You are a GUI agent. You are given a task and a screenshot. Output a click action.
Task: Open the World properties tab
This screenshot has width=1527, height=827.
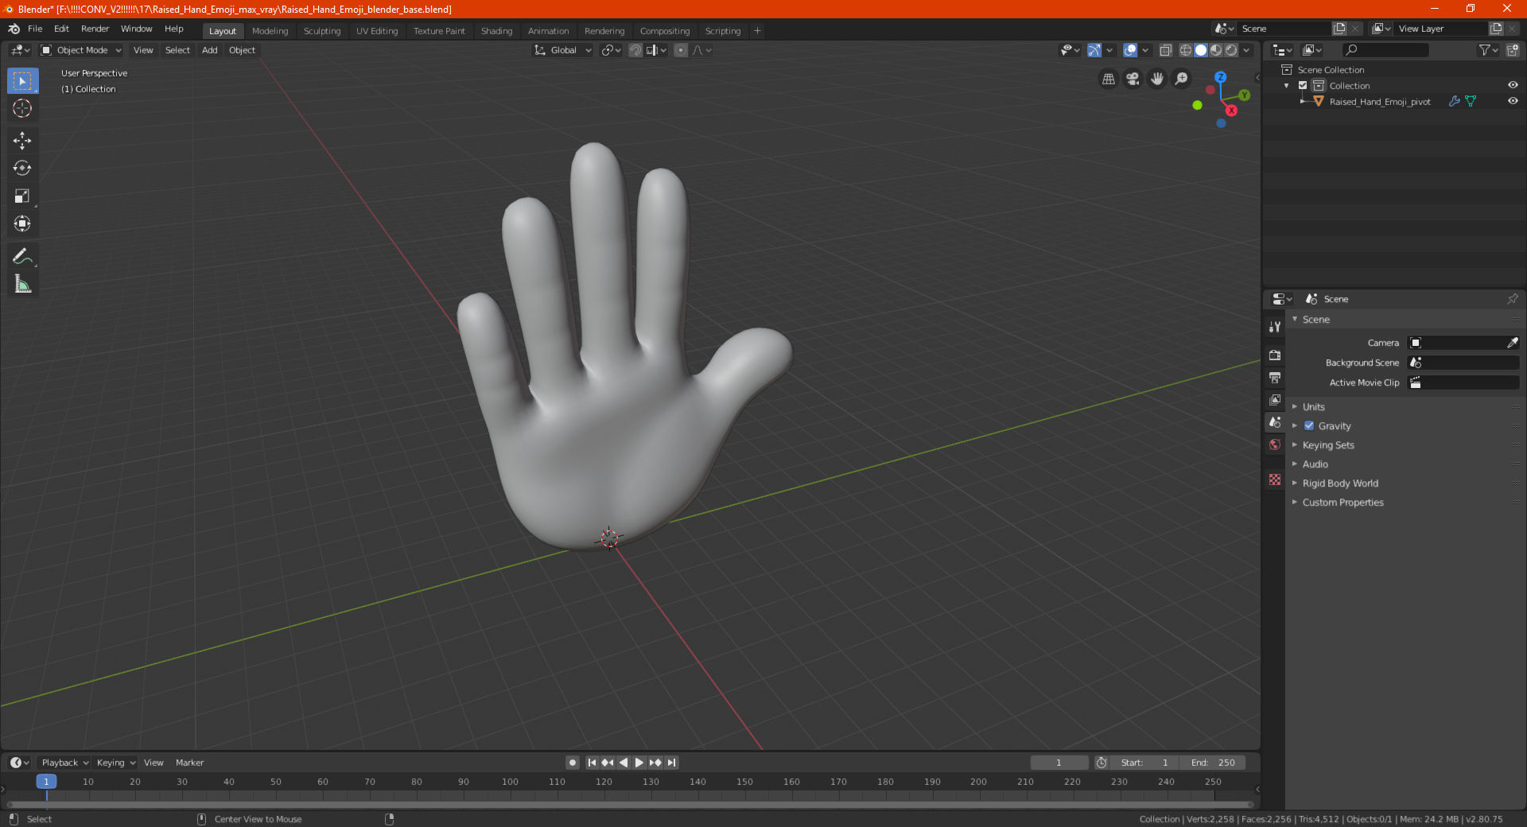coord(1275,445)
